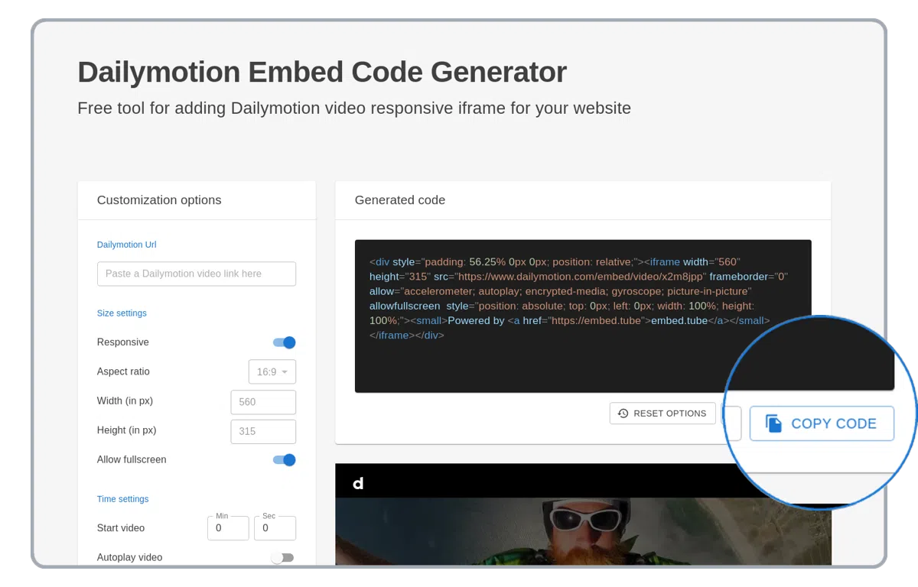Click the copy icon in Copy Code button
Screen dimensions: 918x587
774,423
